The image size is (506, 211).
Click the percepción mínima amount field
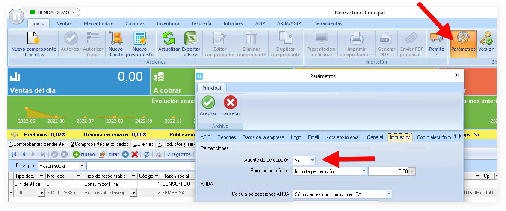pyautogui.click(x=388, y=171)
